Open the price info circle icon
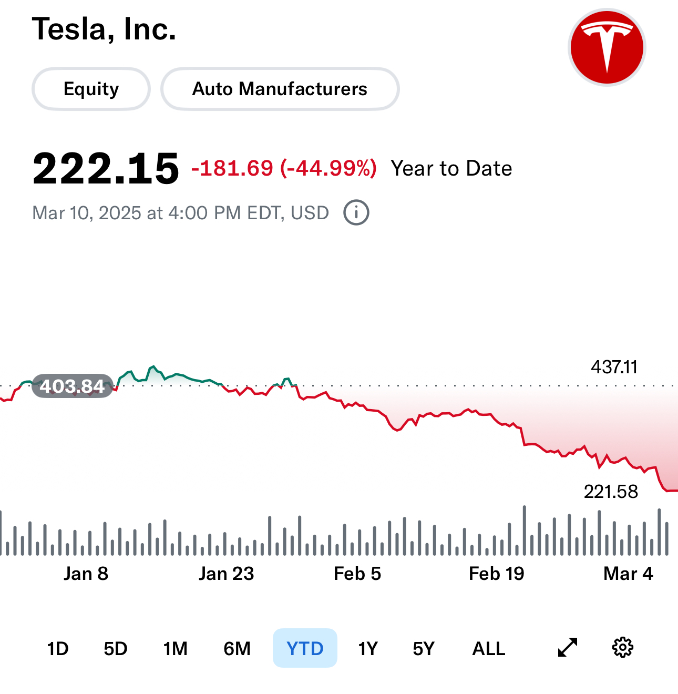The width and height of the screenshot is (678, 694). click(356, 213)
